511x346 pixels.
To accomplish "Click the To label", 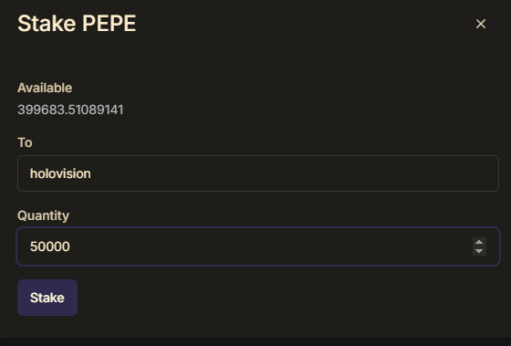I will [25, 142].
